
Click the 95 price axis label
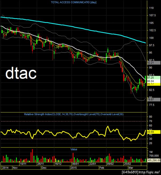click(151, 52)
